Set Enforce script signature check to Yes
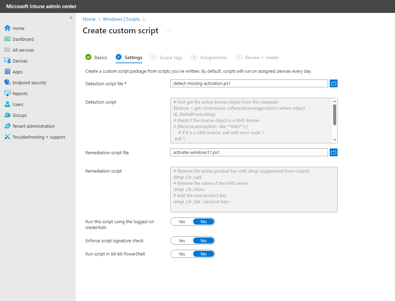 (x=182, y=241)
